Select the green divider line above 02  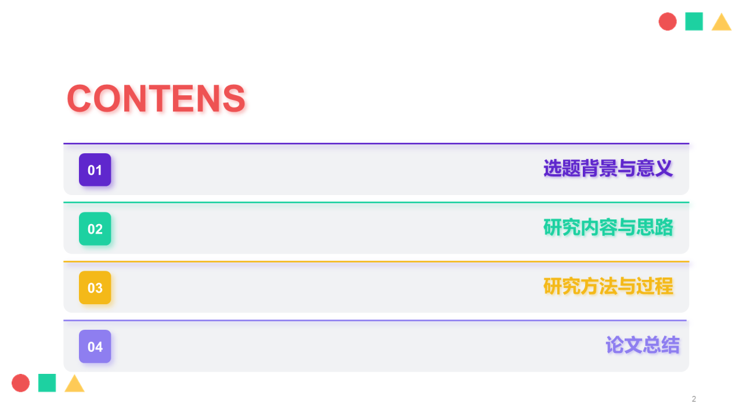point(376,202)
